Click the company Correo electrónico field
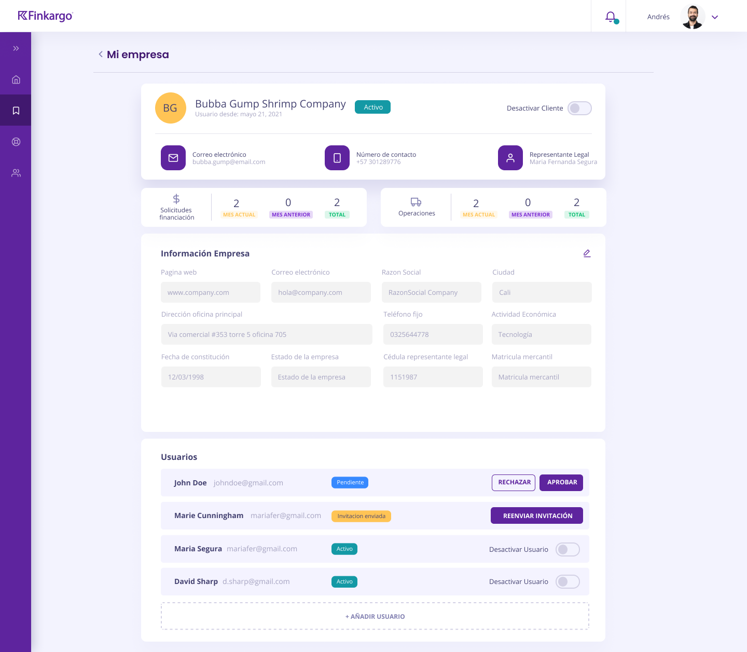 [x=321, y=292]
